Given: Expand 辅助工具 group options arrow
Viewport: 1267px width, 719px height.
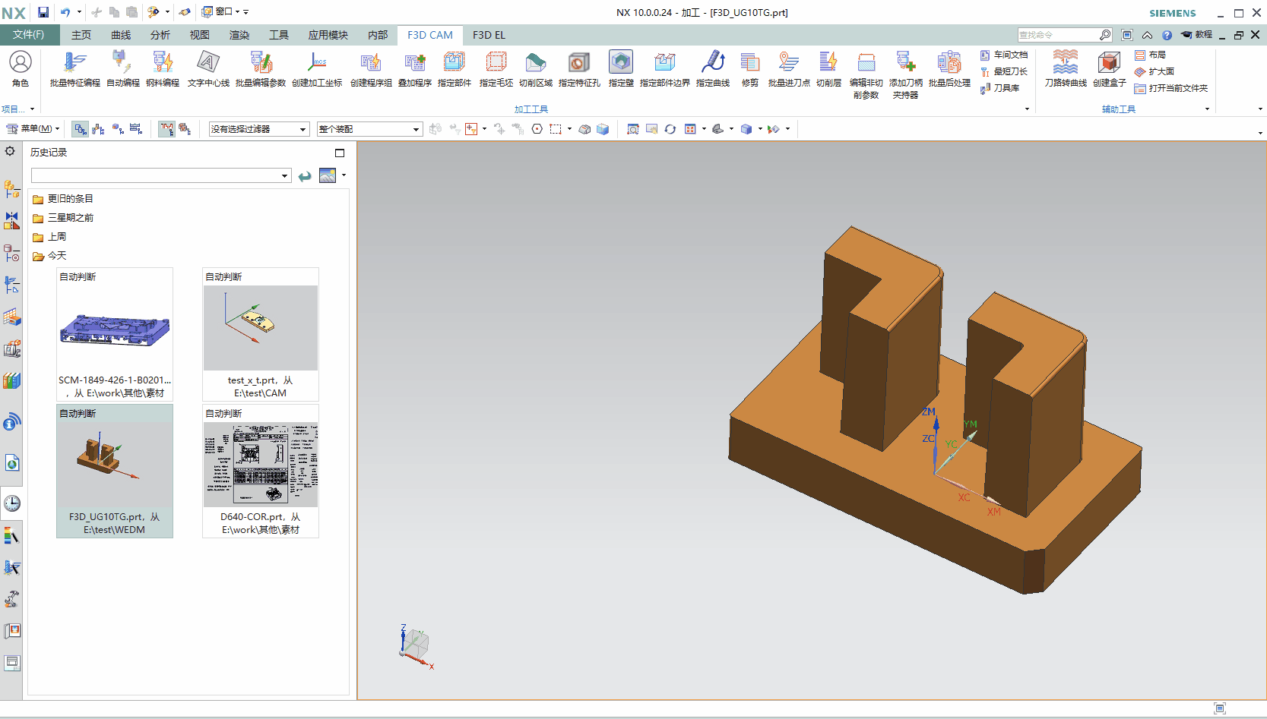Looking at the screenshot, I should click(1207, 109).
